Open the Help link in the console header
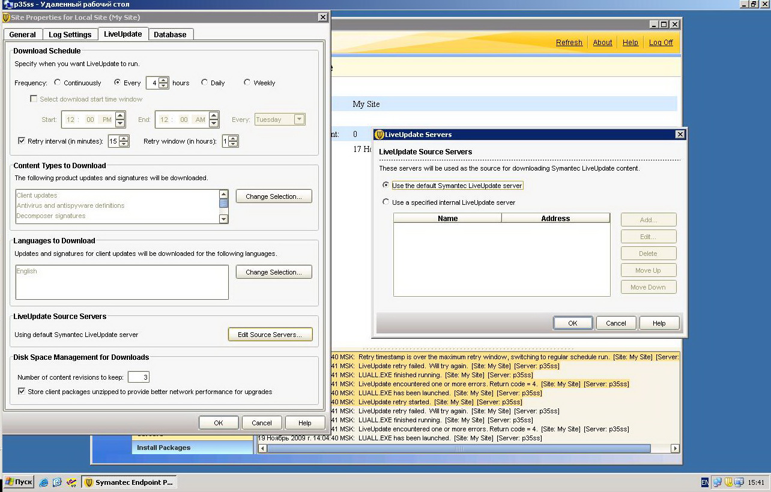Viewport: 771px width, 492px height. click(630, 43)
